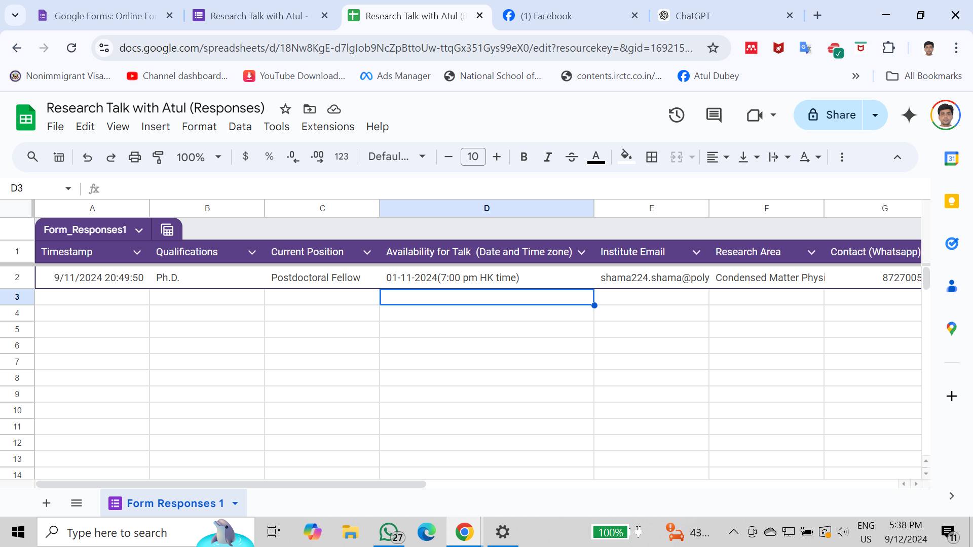This screenshot has width=973, height=547.
Task: Open the File menu
Action: pyautogui.click(x=55, y=127)
